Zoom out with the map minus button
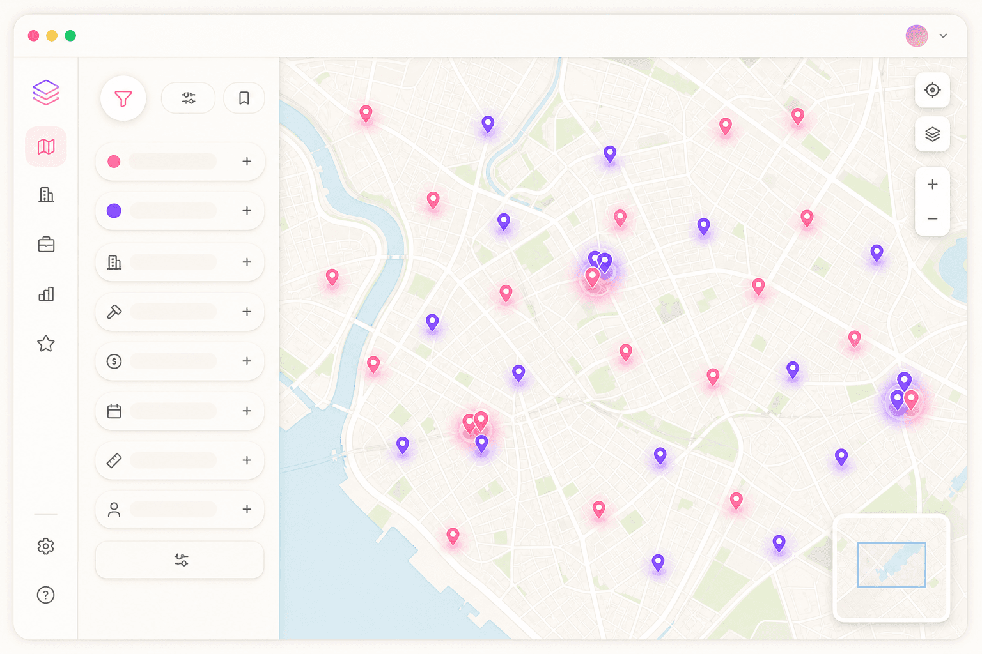This screenshot has height=654, width=982. [932, 219]
